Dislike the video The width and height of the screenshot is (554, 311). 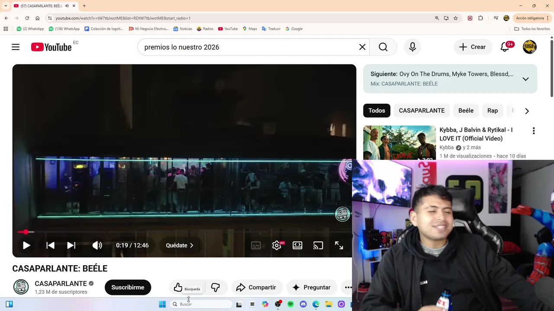[215, 287]
